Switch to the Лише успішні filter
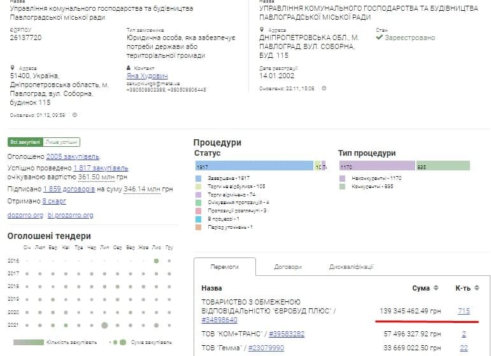Viewport: 491px width, 356px height. click(x=62, y=142)
